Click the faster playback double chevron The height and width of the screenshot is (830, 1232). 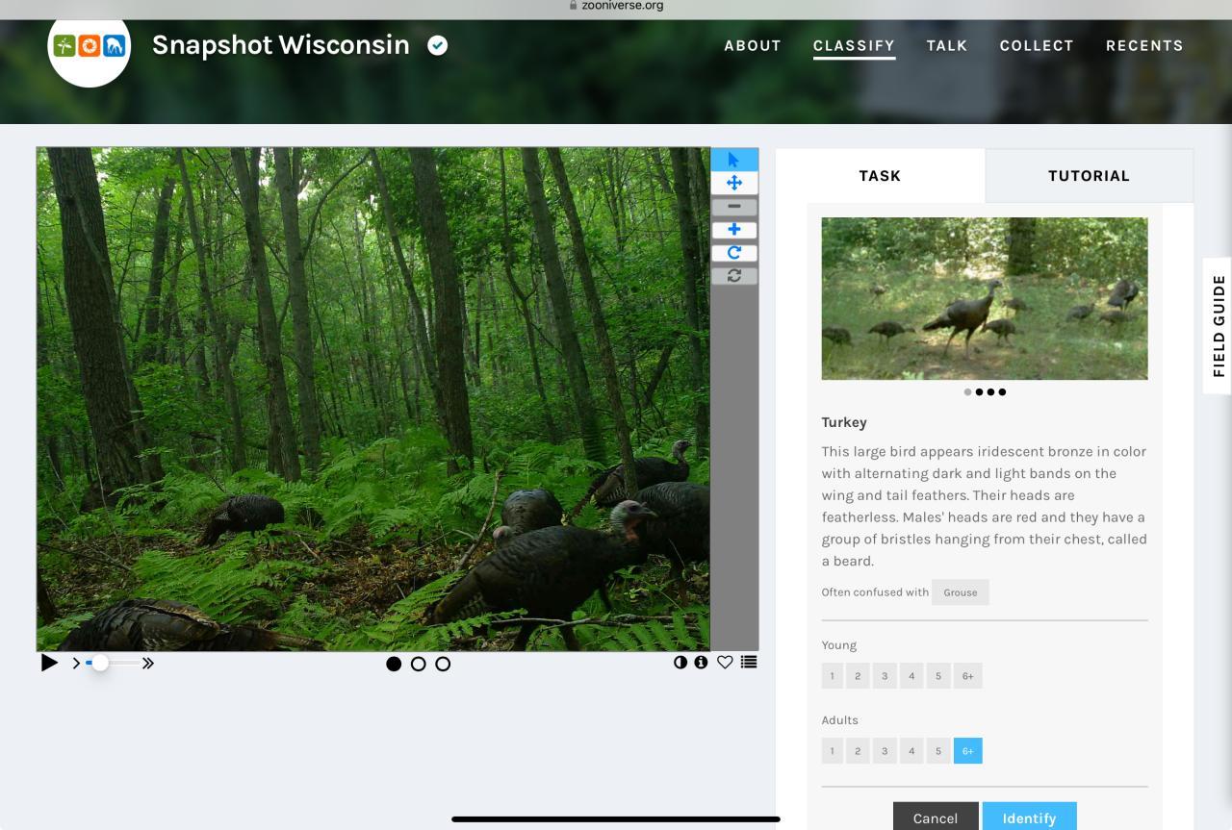[x=148, y=663]
